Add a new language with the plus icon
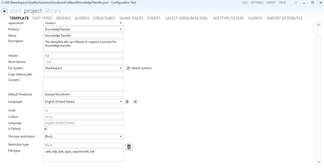The height and width of the screenshot is (168, 324). tap(135, 101)
